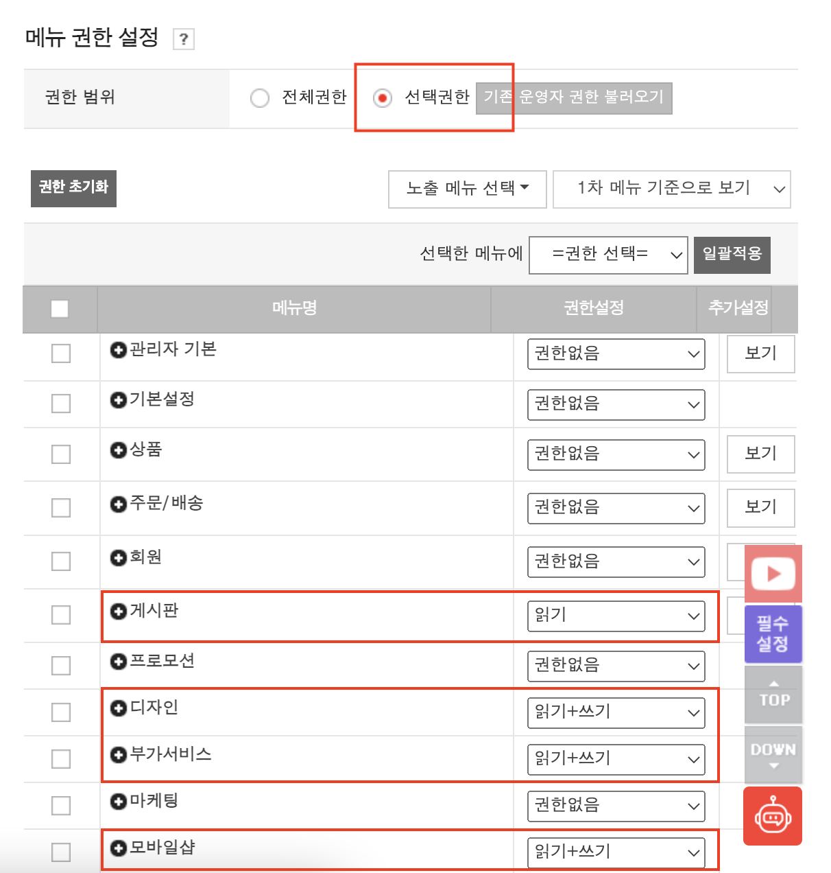Image resolution: width=831 pixels, height=873 pixels.
Task: Expand the 관리자 기본 plus icon
Action: pos(118,350)
